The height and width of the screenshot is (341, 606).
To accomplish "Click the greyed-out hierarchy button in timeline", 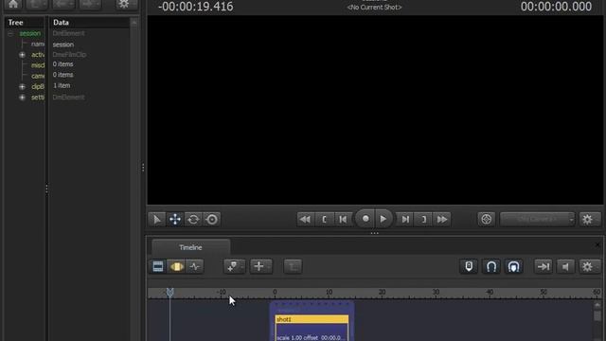I will [293, 266].
